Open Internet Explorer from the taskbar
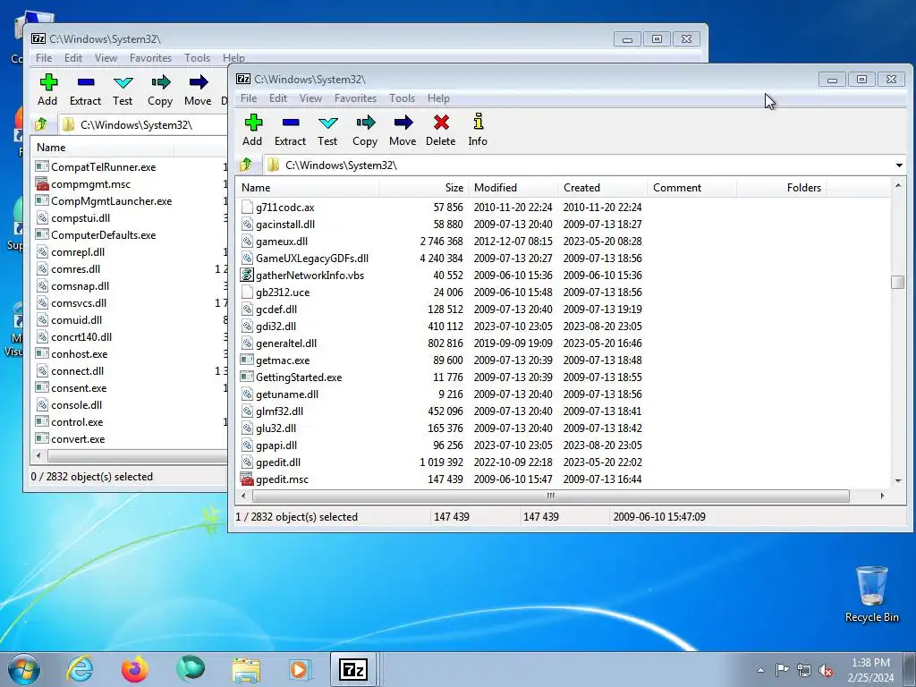The image size is (916, 687). coord(80,669)
